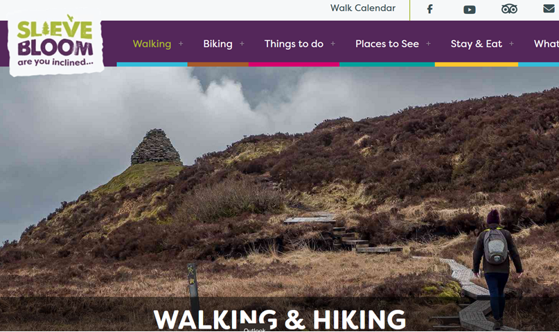Select the Places to See menu
Viewport: 559px width, 332px height.
coord(387,44)
